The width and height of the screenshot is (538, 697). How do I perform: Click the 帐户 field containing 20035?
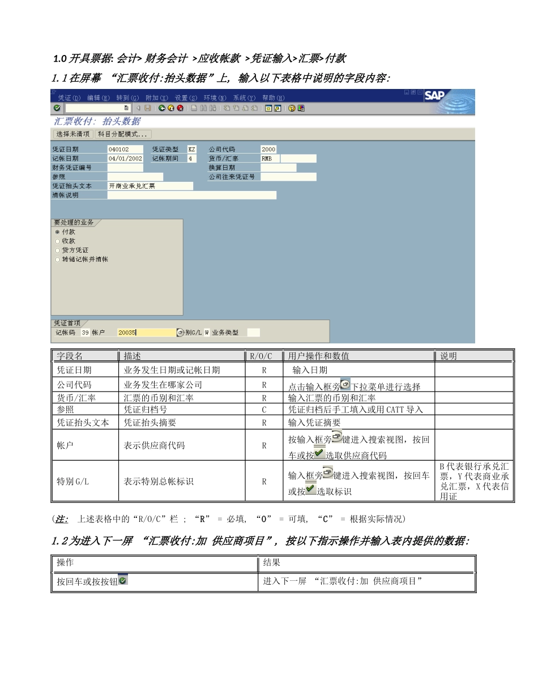click(147, 333)
